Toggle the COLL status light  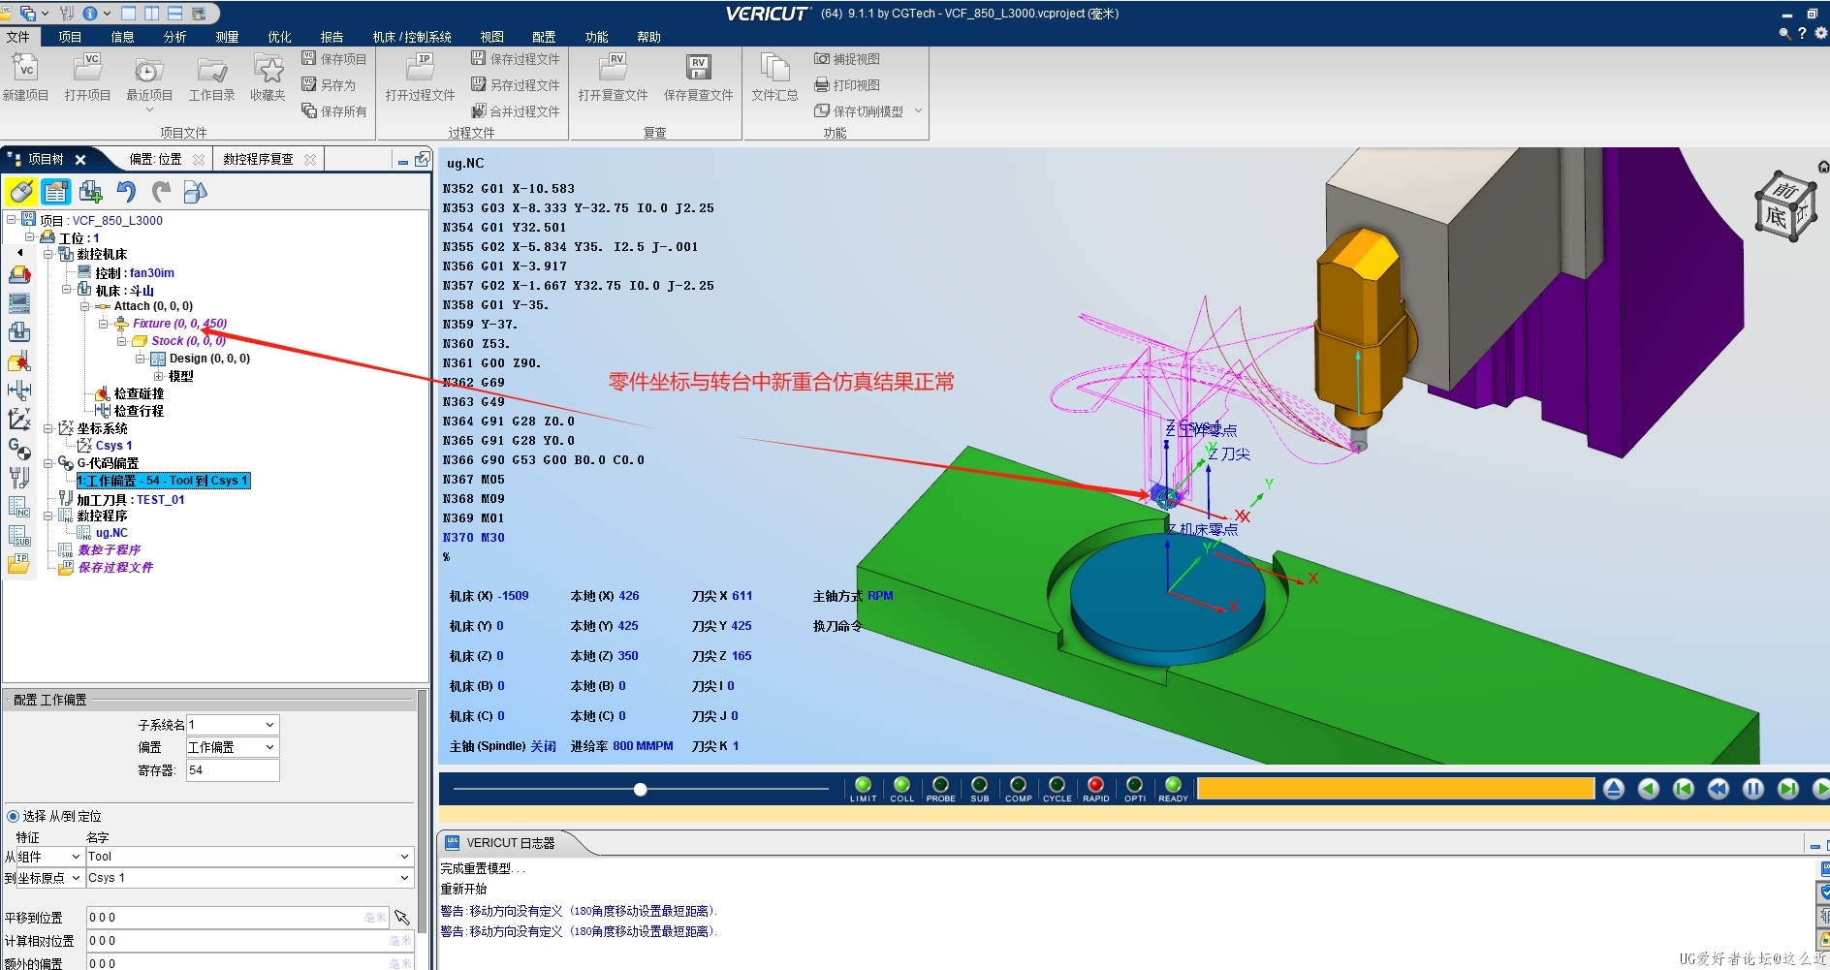click(x=901, y=785)
